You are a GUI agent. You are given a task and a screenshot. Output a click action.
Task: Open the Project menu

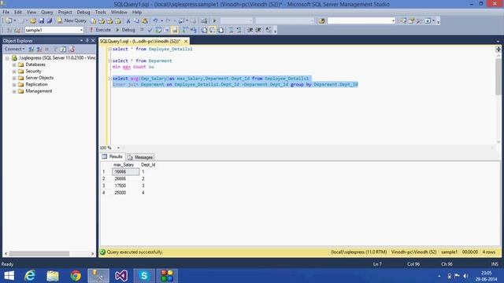65,13
